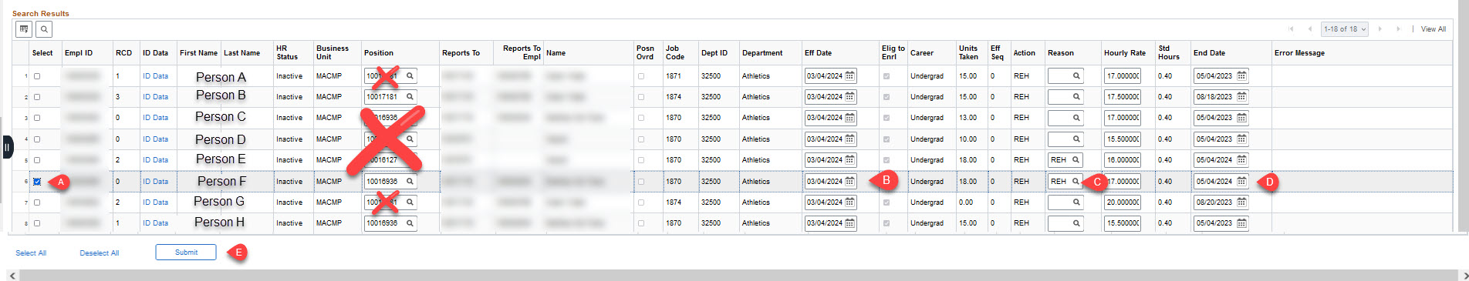
Task: Open End Date calendar for Person B
Action: 1241,97
